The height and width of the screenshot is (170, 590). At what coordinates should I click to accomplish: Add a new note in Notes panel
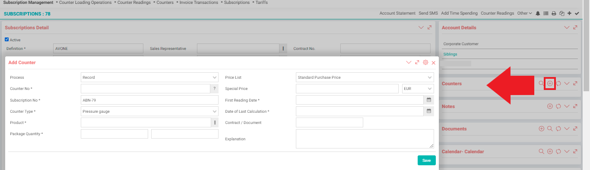coord(550,106)
